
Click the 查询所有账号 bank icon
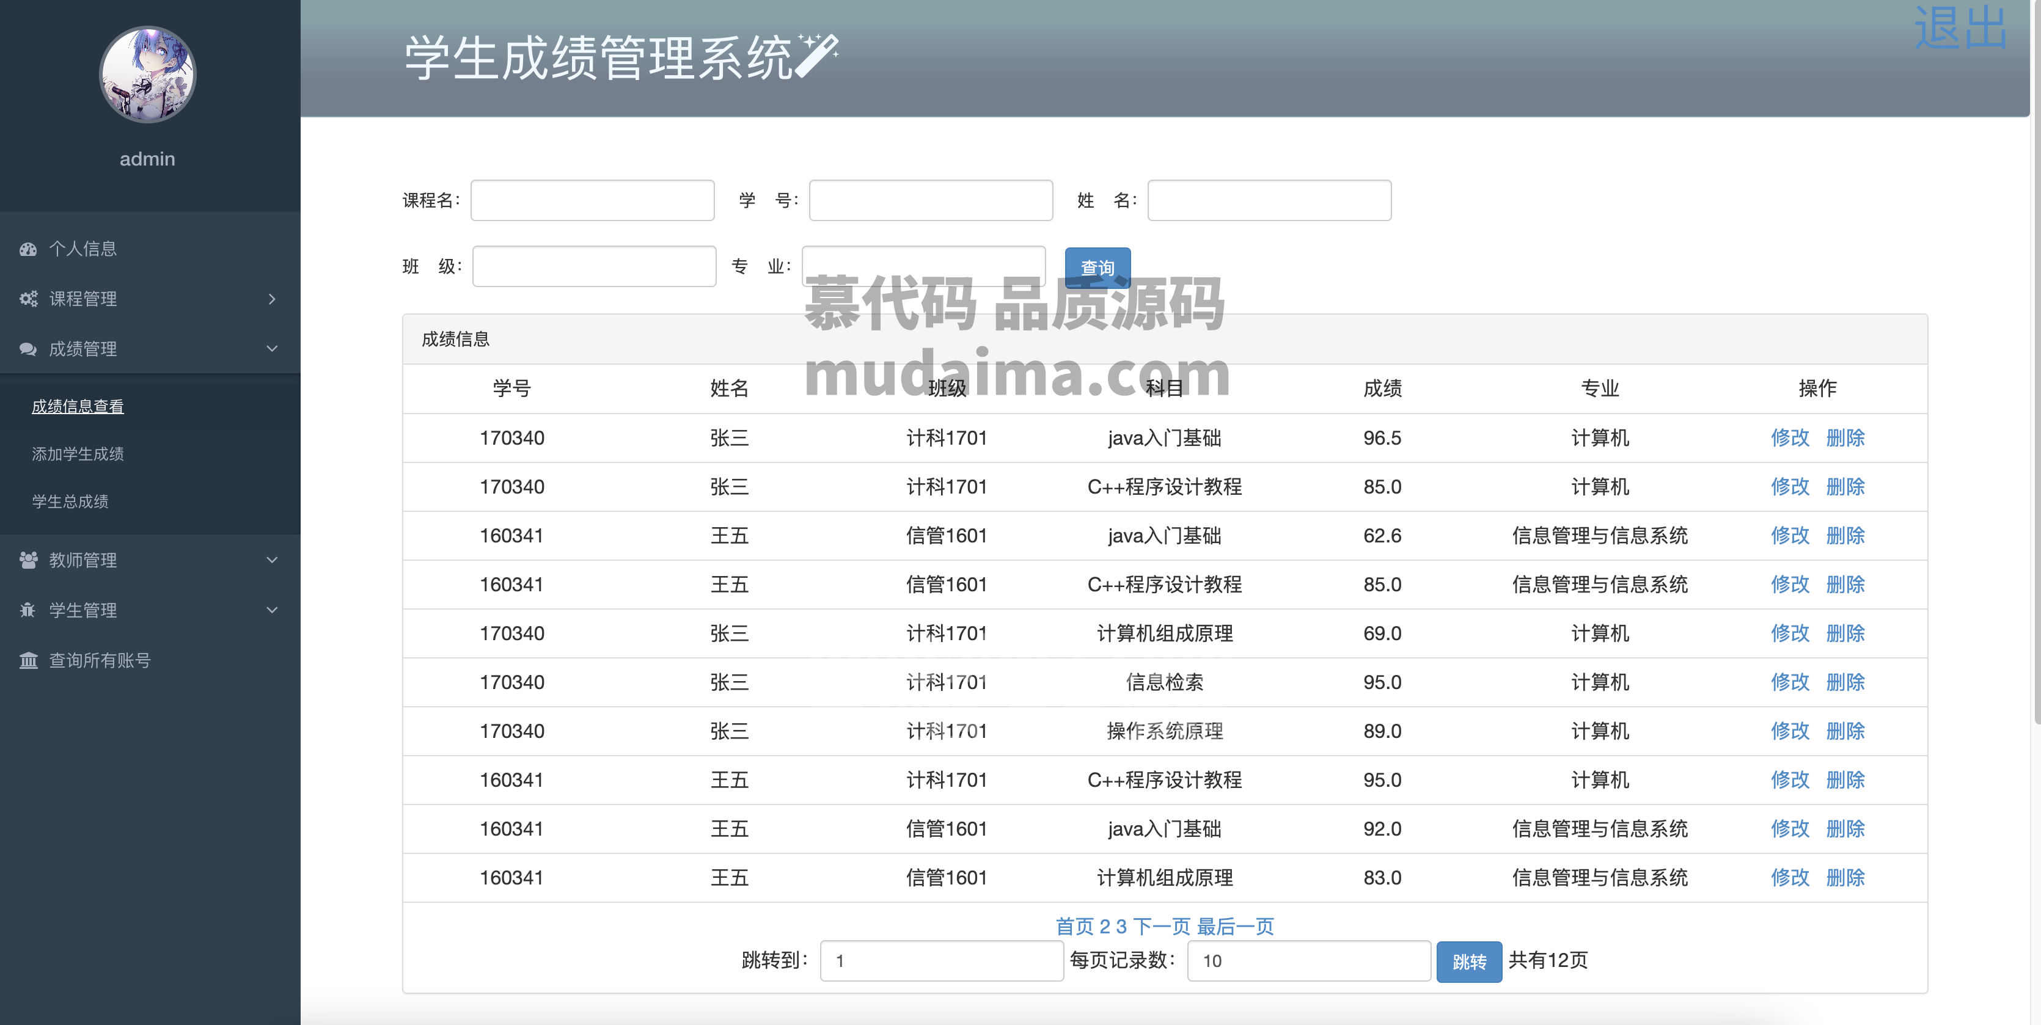pyautogui.click(x=29, y=660)
